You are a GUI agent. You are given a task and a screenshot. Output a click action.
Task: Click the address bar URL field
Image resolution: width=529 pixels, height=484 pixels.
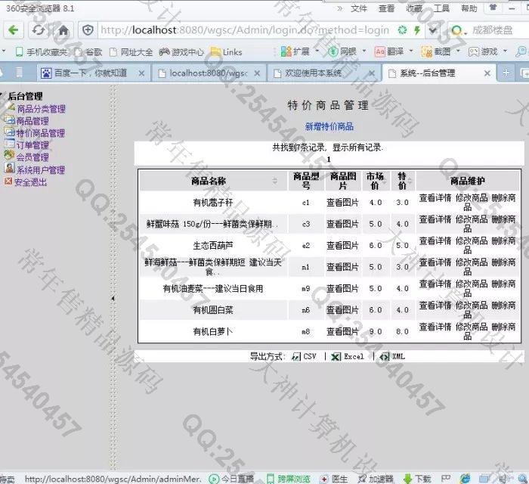242,30
